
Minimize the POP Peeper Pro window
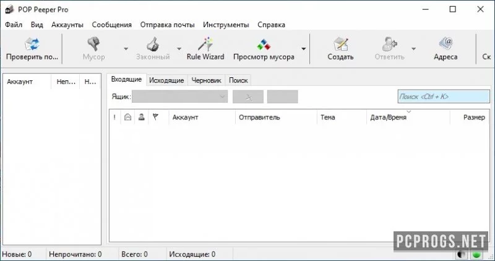pyautogui.click(x=426, y=9)
